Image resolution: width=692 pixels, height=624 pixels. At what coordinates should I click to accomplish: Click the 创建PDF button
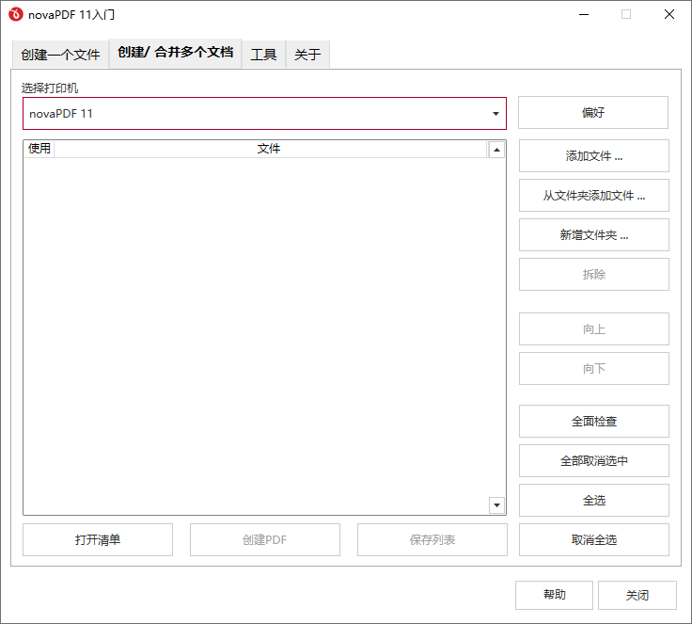(265, 540)
